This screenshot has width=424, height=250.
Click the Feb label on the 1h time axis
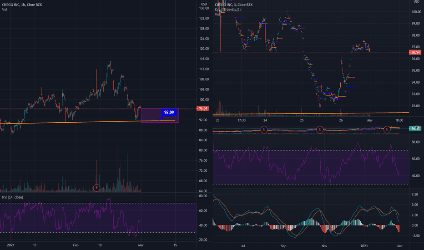[x=76, y=245]
